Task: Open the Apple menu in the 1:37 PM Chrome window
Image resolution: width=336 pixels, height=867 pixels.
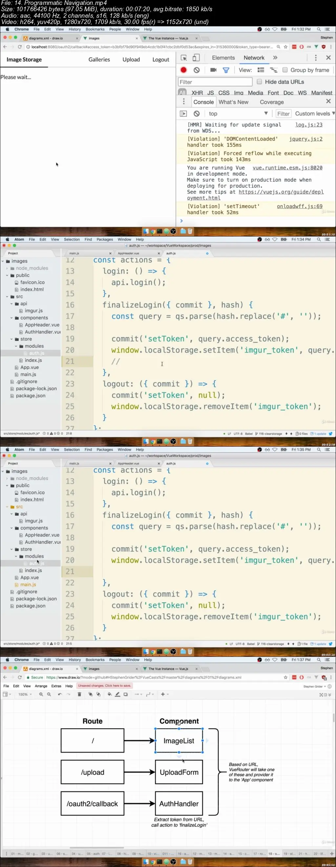Action: tap(8, 660)
